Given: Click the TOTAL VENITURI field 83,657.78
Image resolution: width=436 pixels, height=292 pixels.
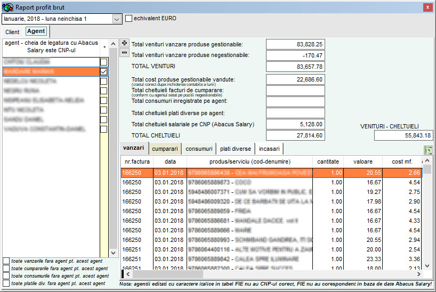Looking at the screenshot, I should pos(295,67).
